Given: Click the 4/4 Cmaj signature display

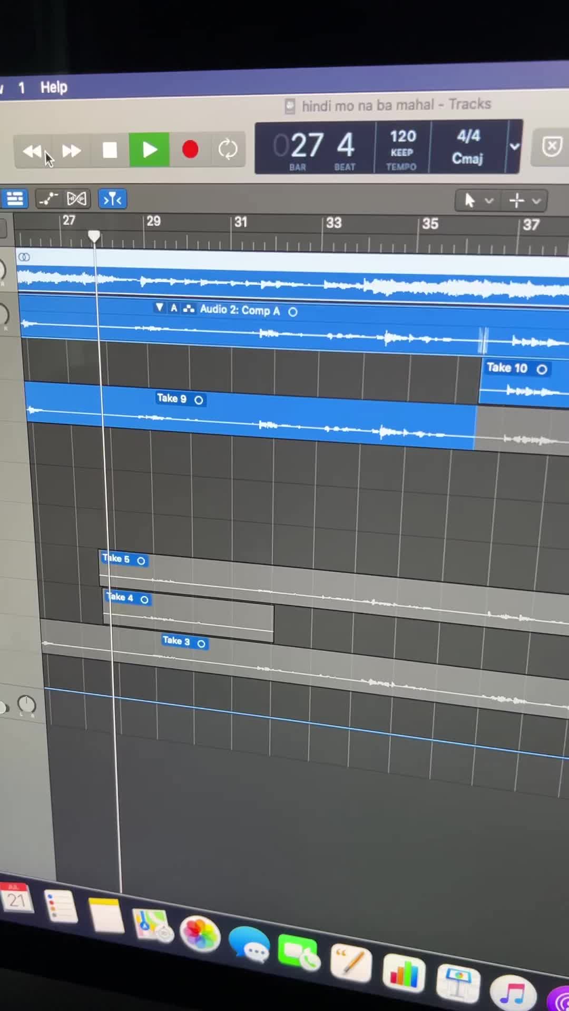Looking at the screenshot, I should tap(468, 147).
